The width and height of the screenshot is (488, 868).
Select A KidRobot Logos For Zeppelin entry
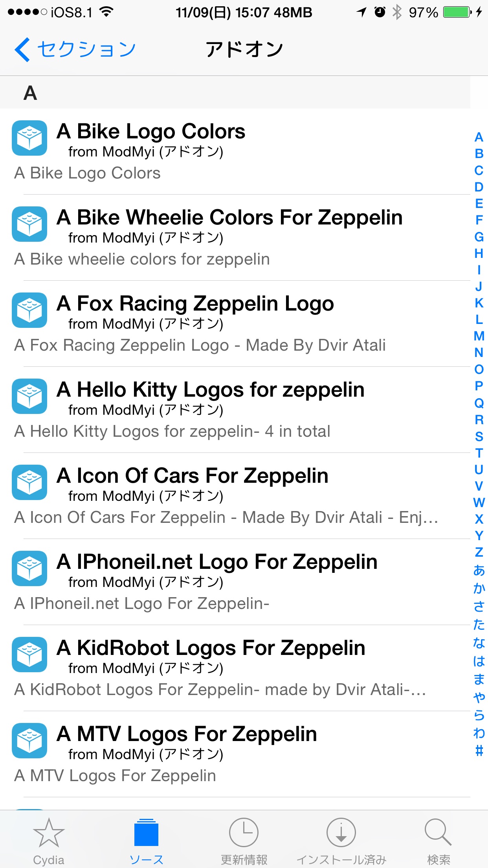235,668
